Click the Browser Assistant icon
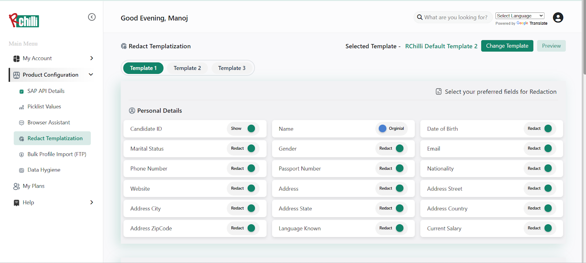This screenshot has height=263, width=586. (22, 123)
